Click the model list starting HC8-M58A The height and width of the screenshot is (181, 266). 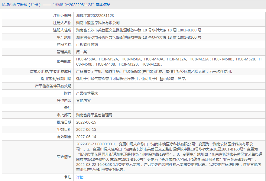tap(169, 62)
